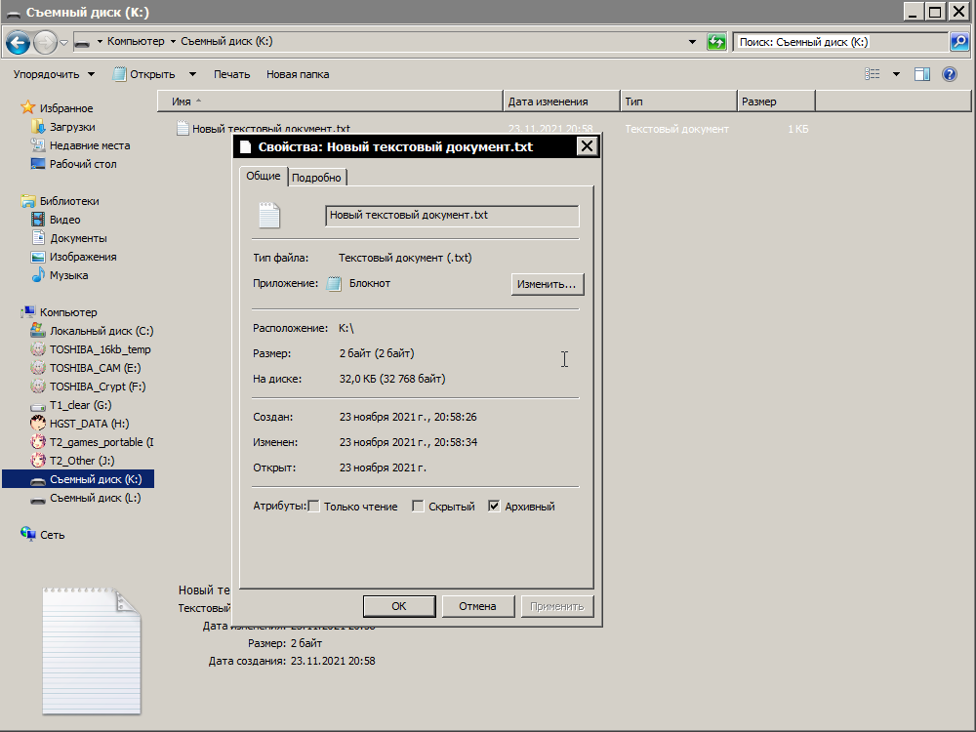This screenshot has height=732, width=976.
Task: Click the file name text field
Action: (x=452, y=215)
